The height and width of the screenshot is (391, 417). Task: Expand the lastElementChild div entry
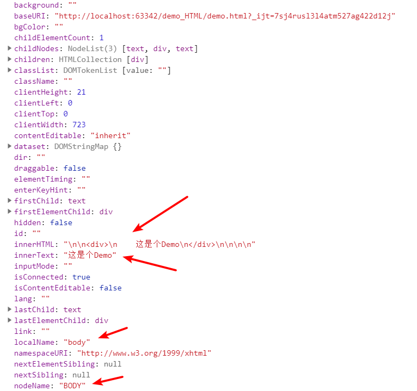click(10, 320)
